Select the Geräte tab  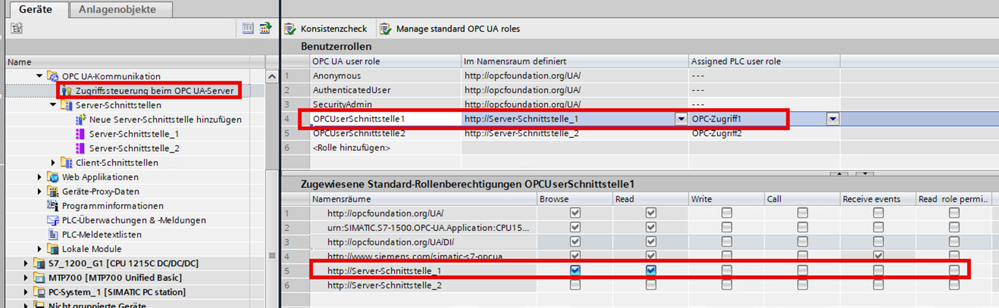pyautogui.click(x=35, y=9)
